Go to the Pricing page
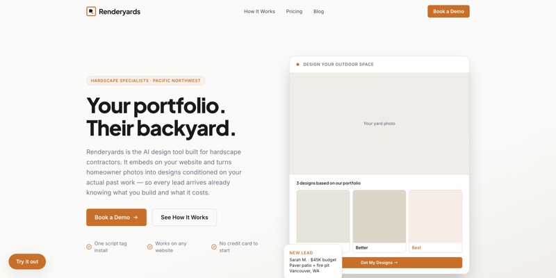 point(294,11)
